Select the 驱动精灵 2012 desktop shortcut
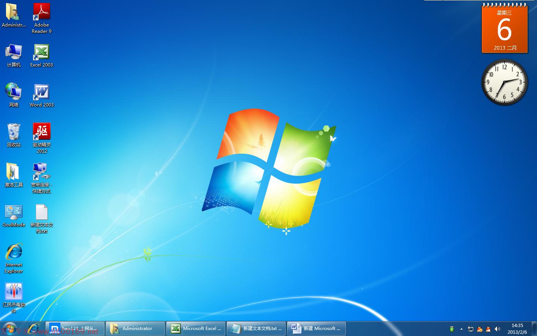This screenshot has height=336, width=537. point(41,138)
